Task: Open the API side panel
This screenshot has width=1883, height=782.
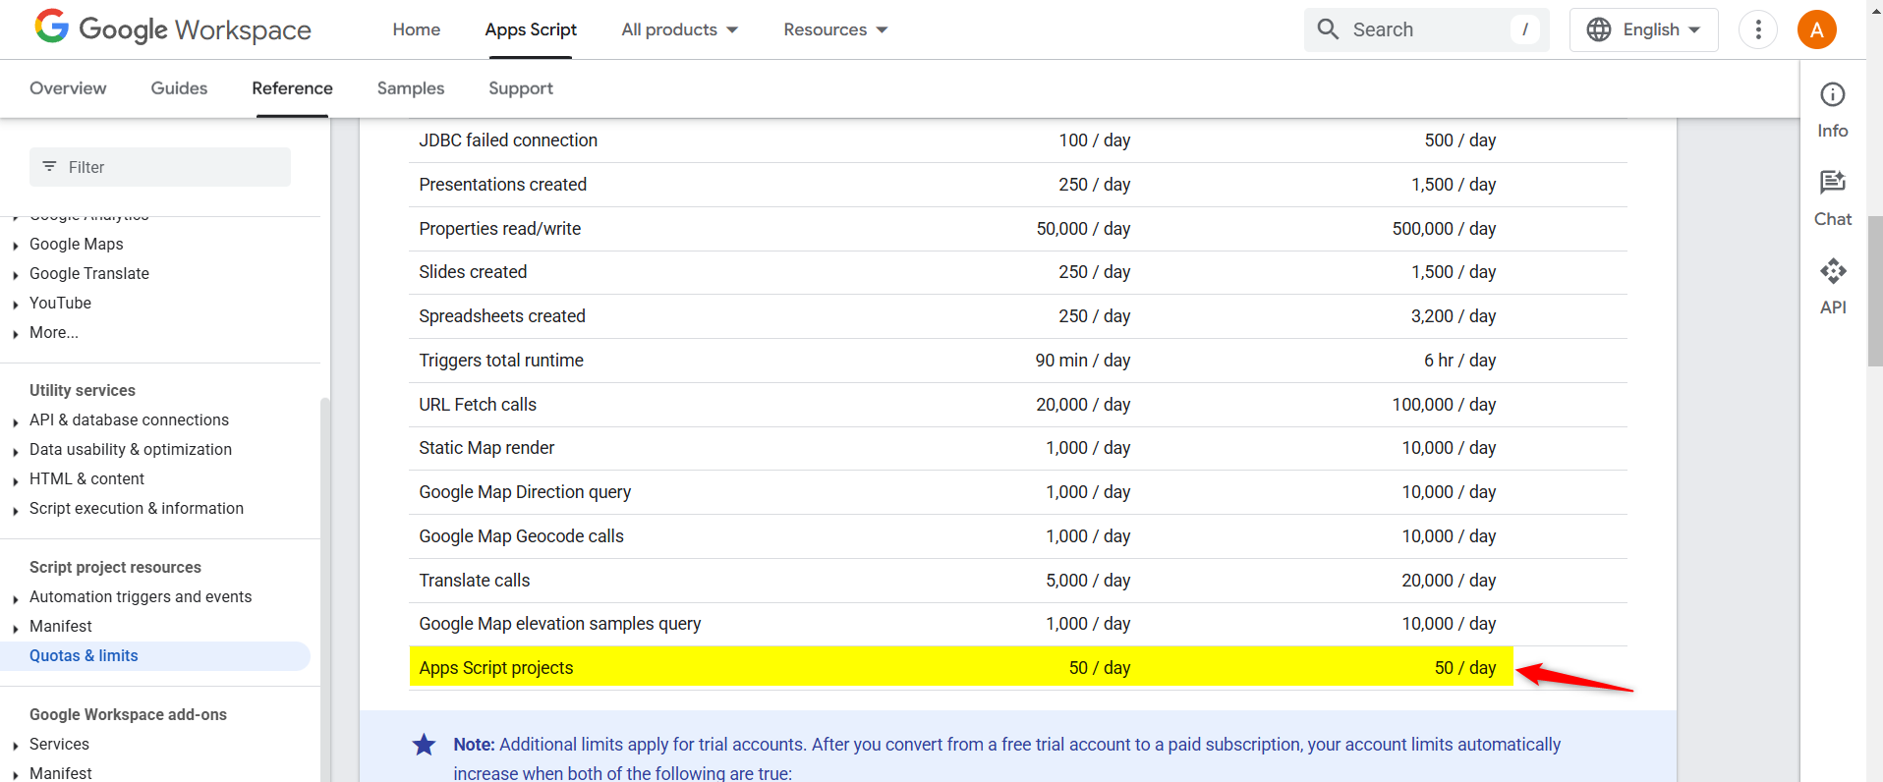Action: 1833,287
